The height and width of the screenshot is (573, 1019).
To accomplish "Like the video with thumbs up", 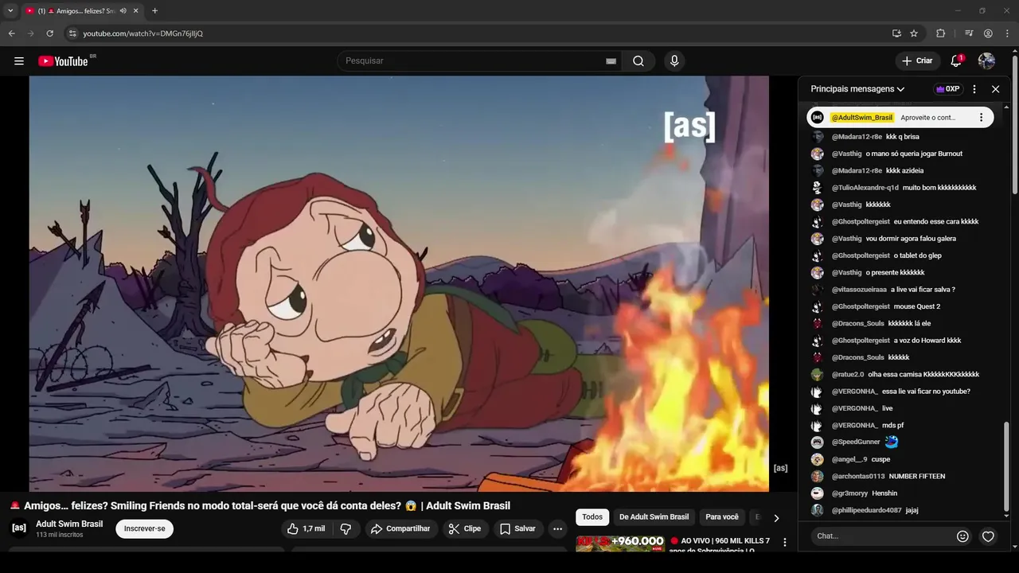I will (x=306, y=528).
